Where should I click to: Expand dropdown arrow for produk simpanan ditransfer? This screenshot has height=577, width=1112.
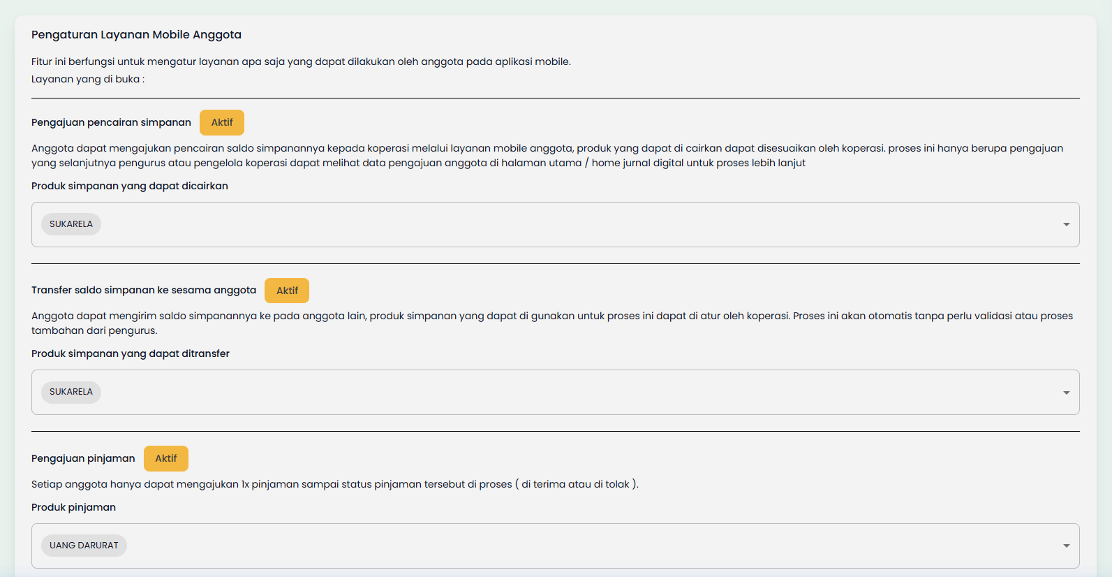click(x=1066, y=393)
